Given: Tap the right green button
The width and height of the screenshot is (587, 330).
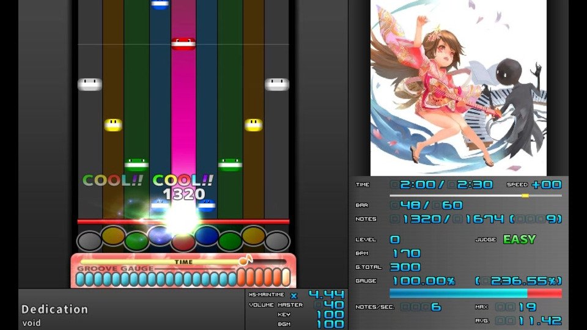Looking at the screenshot, I should 230,241.
